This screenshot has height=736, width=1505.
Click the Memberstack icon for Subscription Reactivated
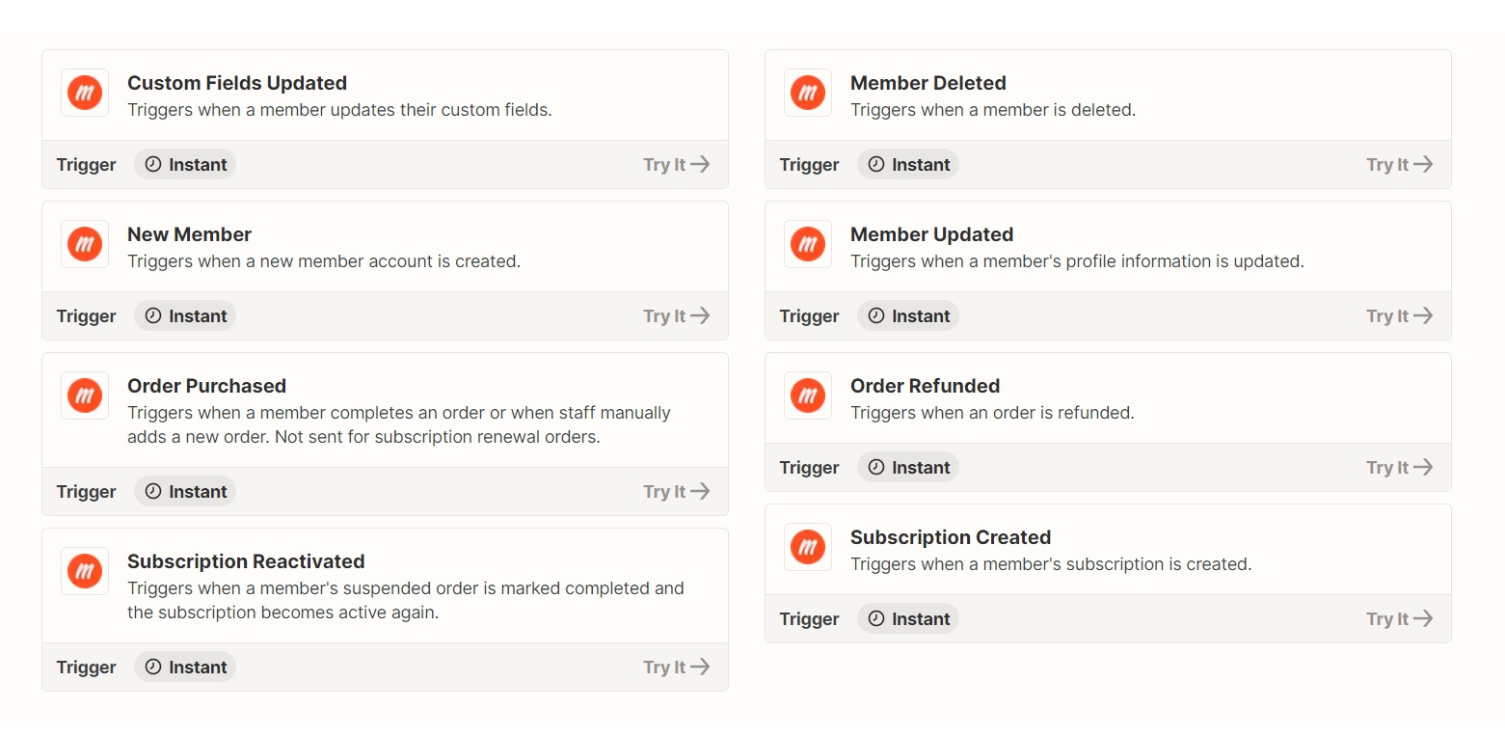(84, 571)
